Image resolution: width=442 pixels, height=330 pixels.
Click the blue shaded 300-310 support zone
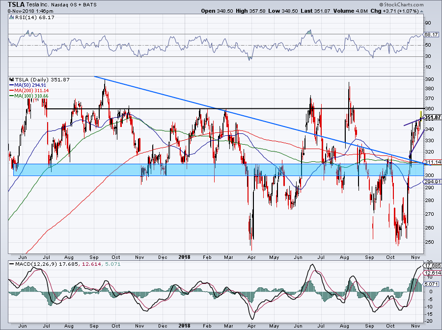(x=219, y=170)
